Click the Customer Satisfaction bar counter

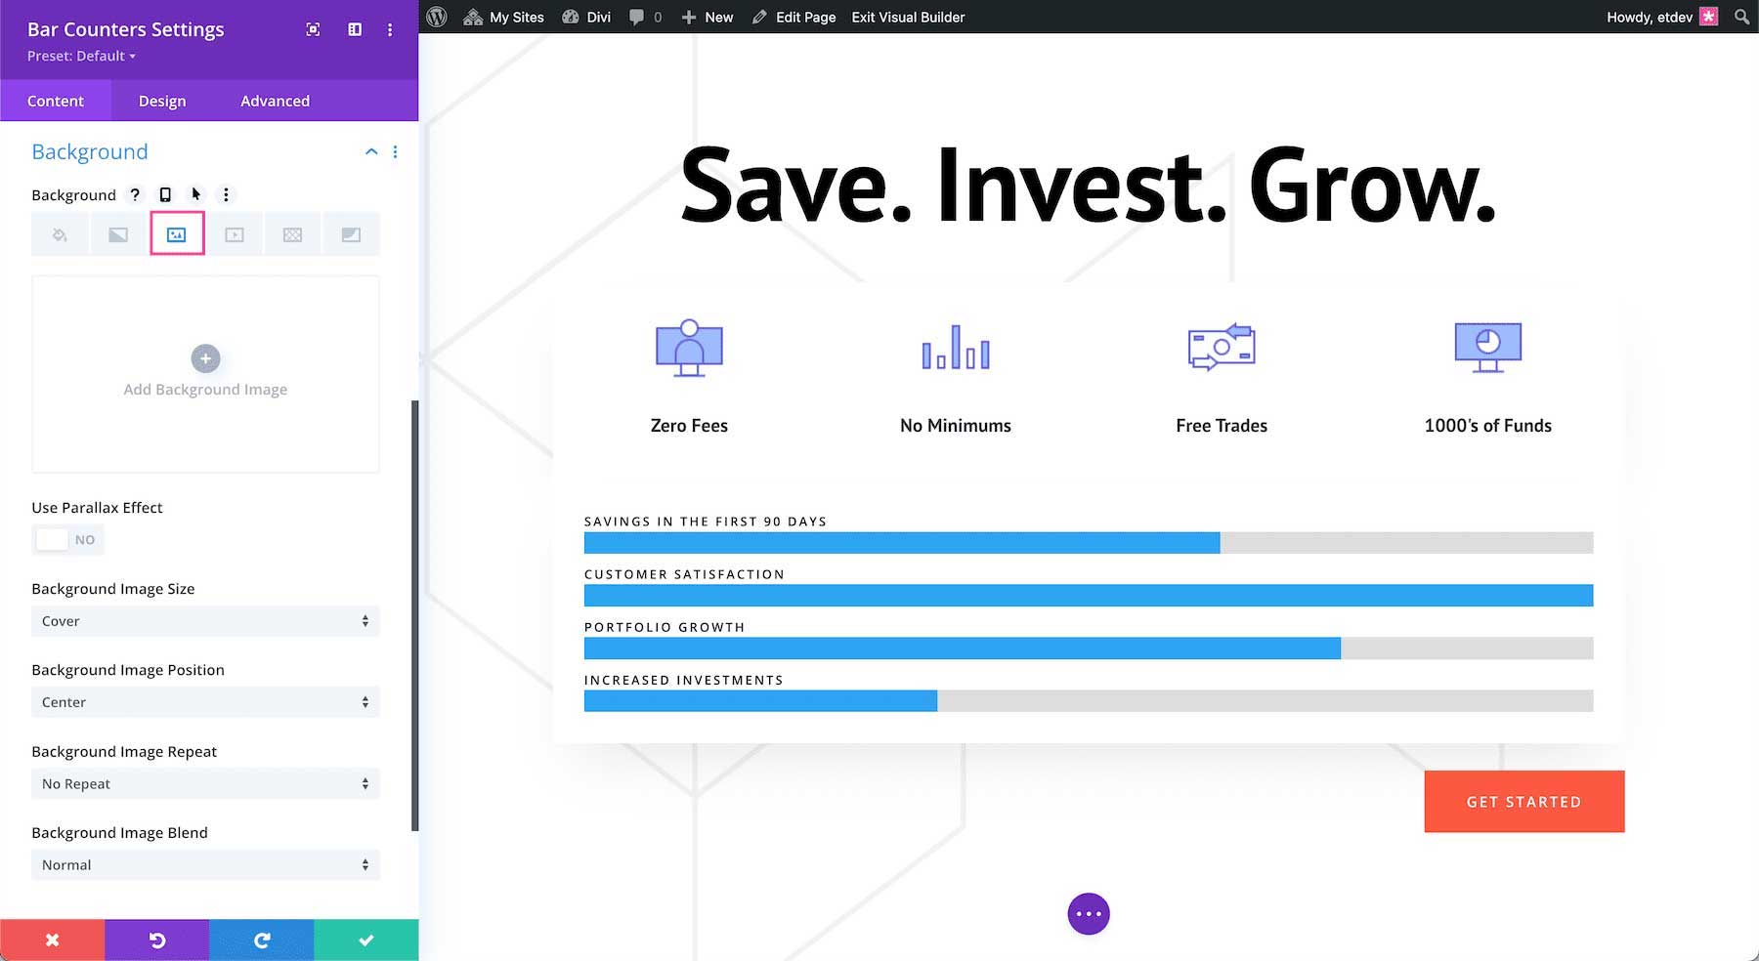1089,596
